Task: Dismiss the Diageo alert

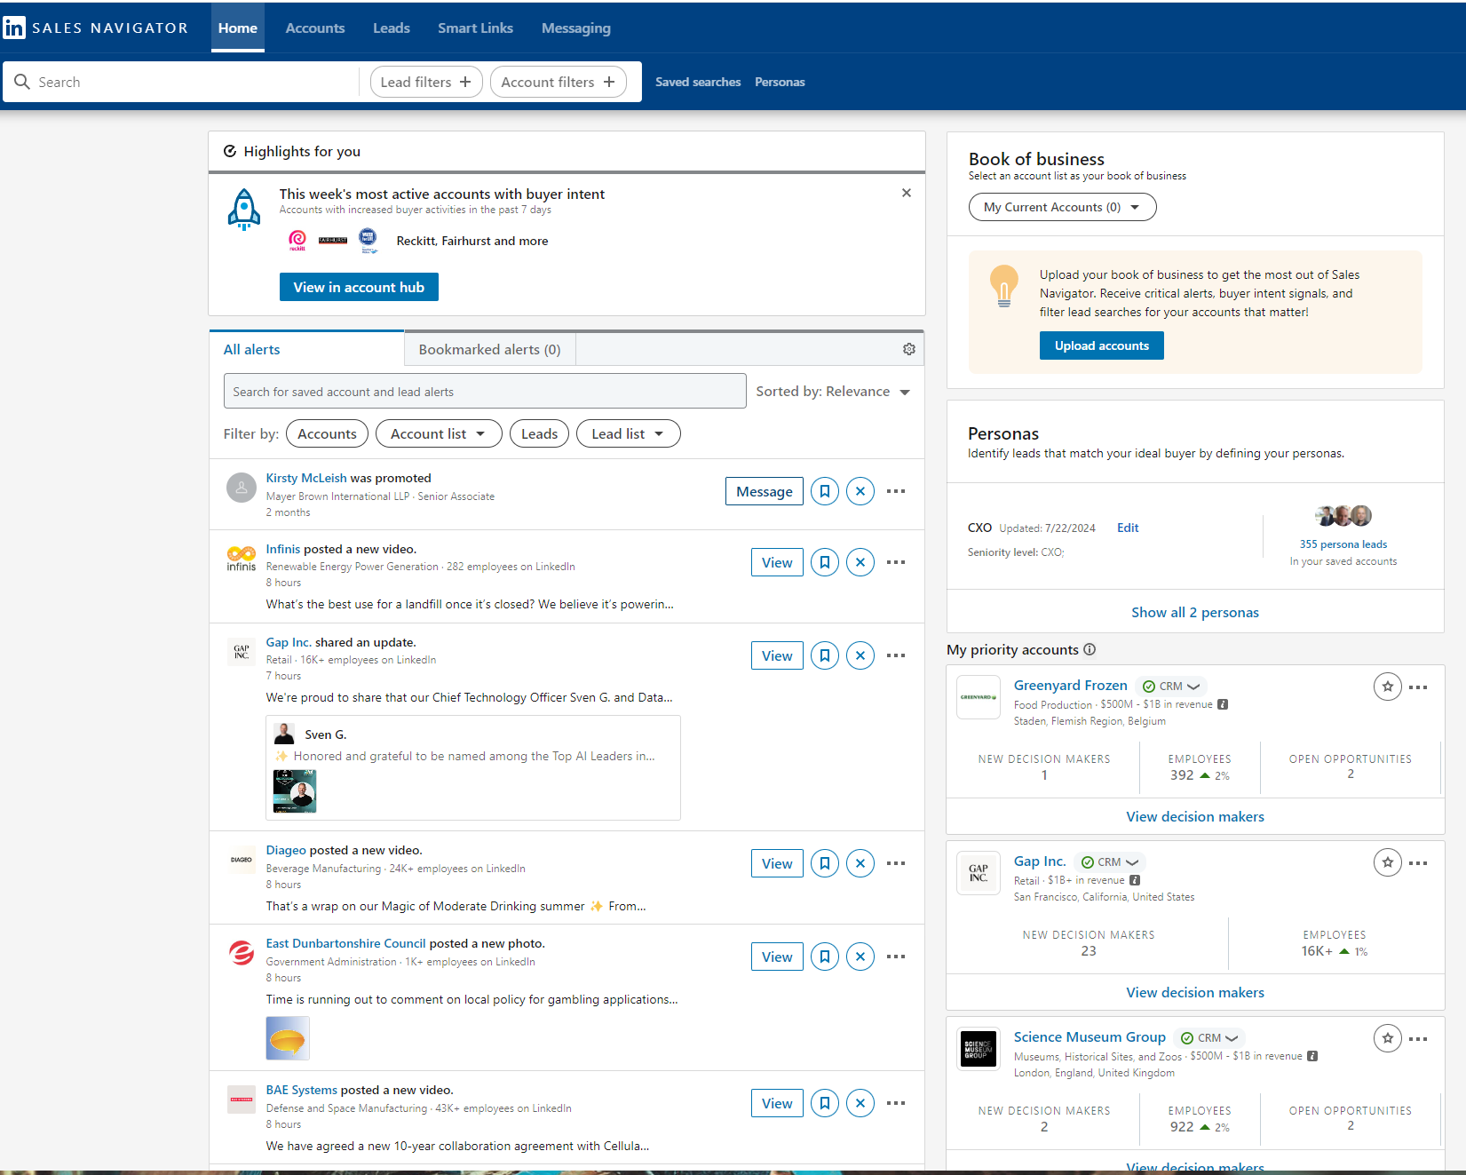Action: (x=860, y=863)
